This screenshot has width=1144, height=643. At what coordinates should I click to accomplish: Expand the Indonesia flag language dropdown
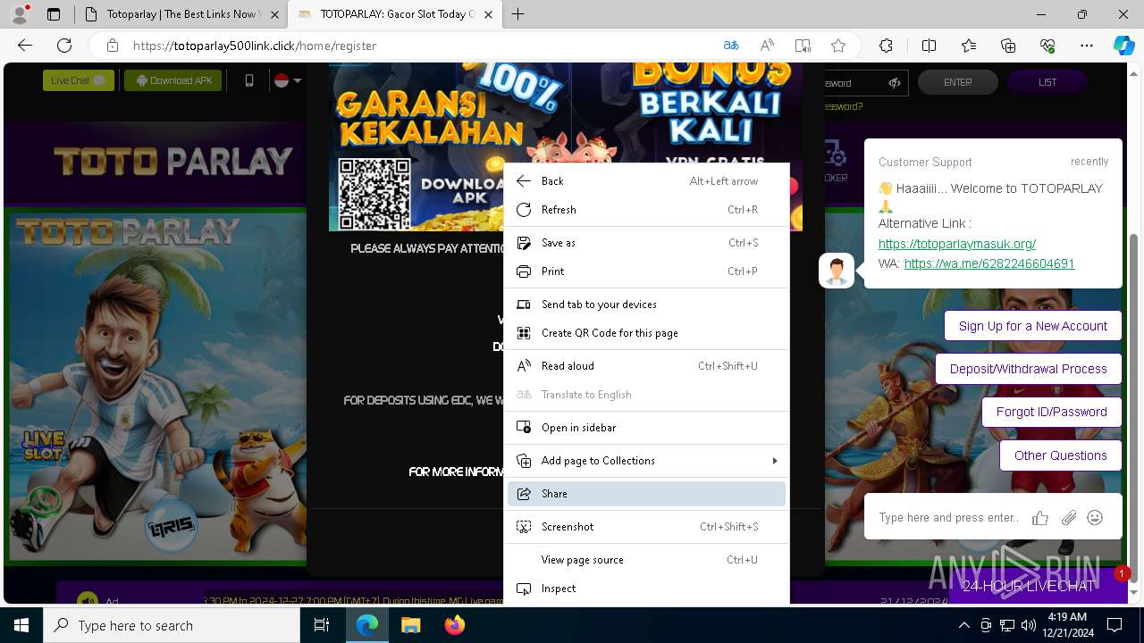pos(288,80)
